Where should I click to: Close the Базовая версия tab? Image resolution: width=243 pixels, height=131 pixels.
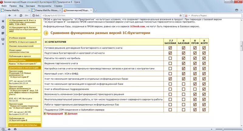91,10
